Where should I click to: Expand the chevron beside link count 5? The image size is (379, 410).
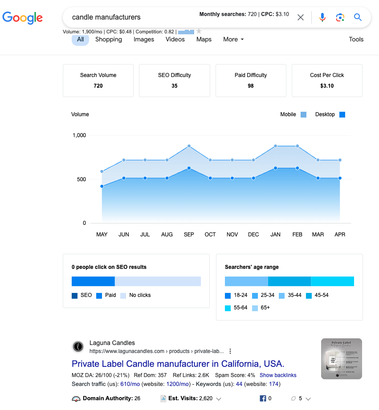pos(308,399)
